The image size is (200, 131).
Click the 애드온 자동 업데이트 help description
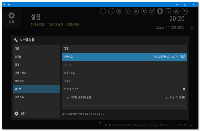[x=83, y=114]
